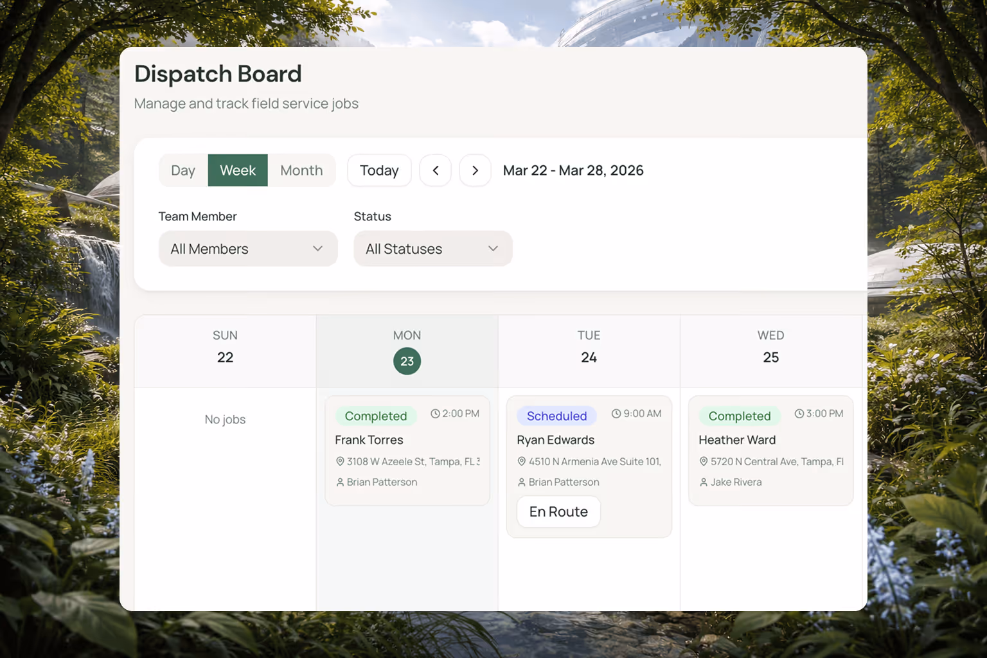987x658 pixels.
Task: Click clock icon beside 9:00 AM
Action: (x=616, y=414)
